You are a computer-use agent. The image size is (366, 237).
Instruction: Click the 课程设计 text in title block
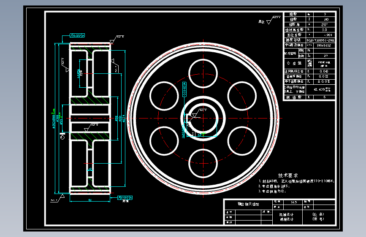(286, 219)
